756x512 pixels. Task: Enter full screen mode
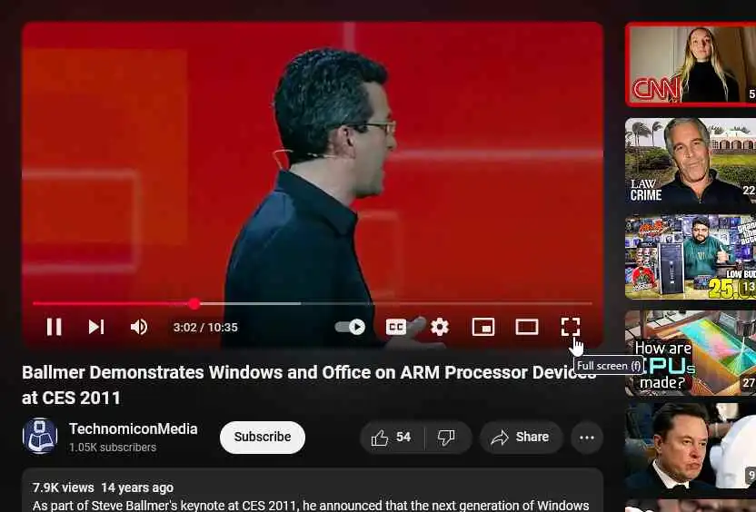tap(571, 327)
